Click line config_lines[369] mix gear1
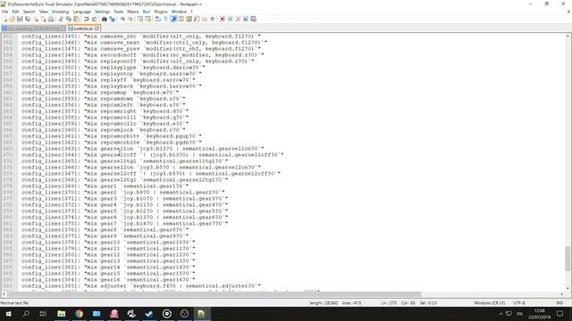This screenshot has height=321, width=572. 105,186
